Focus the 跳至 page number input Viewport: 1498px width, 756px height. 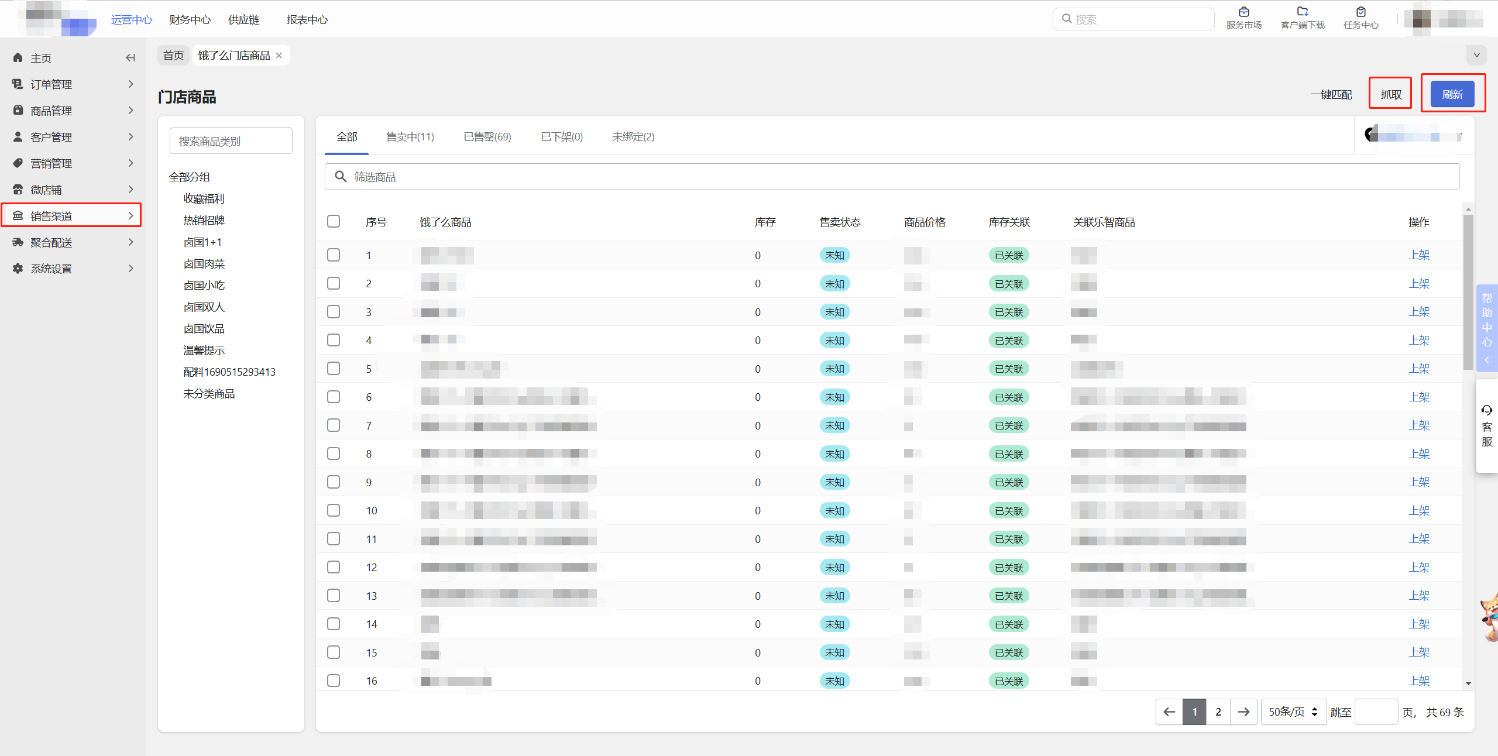(x=1376, y=712)
